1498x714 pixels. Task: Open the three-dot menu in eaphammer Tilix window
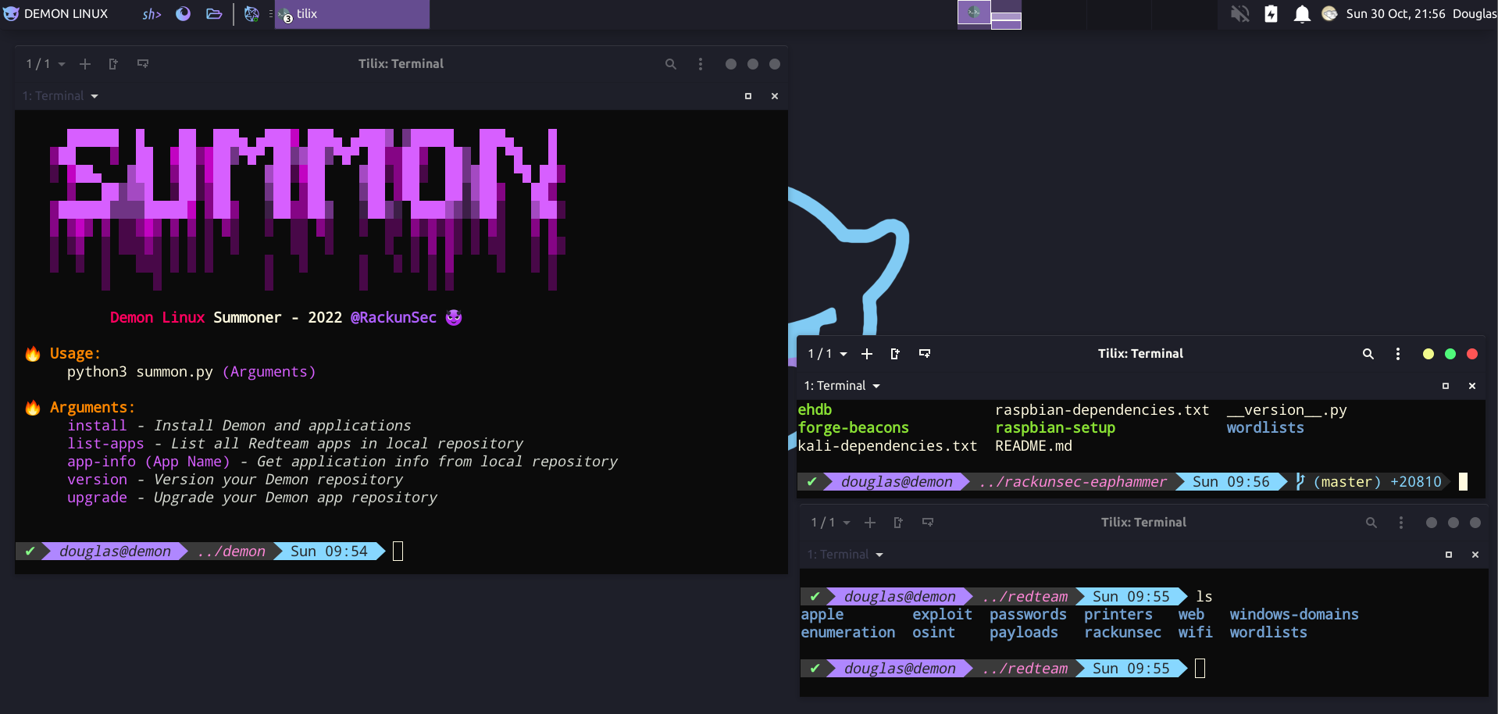[1398, 354]
